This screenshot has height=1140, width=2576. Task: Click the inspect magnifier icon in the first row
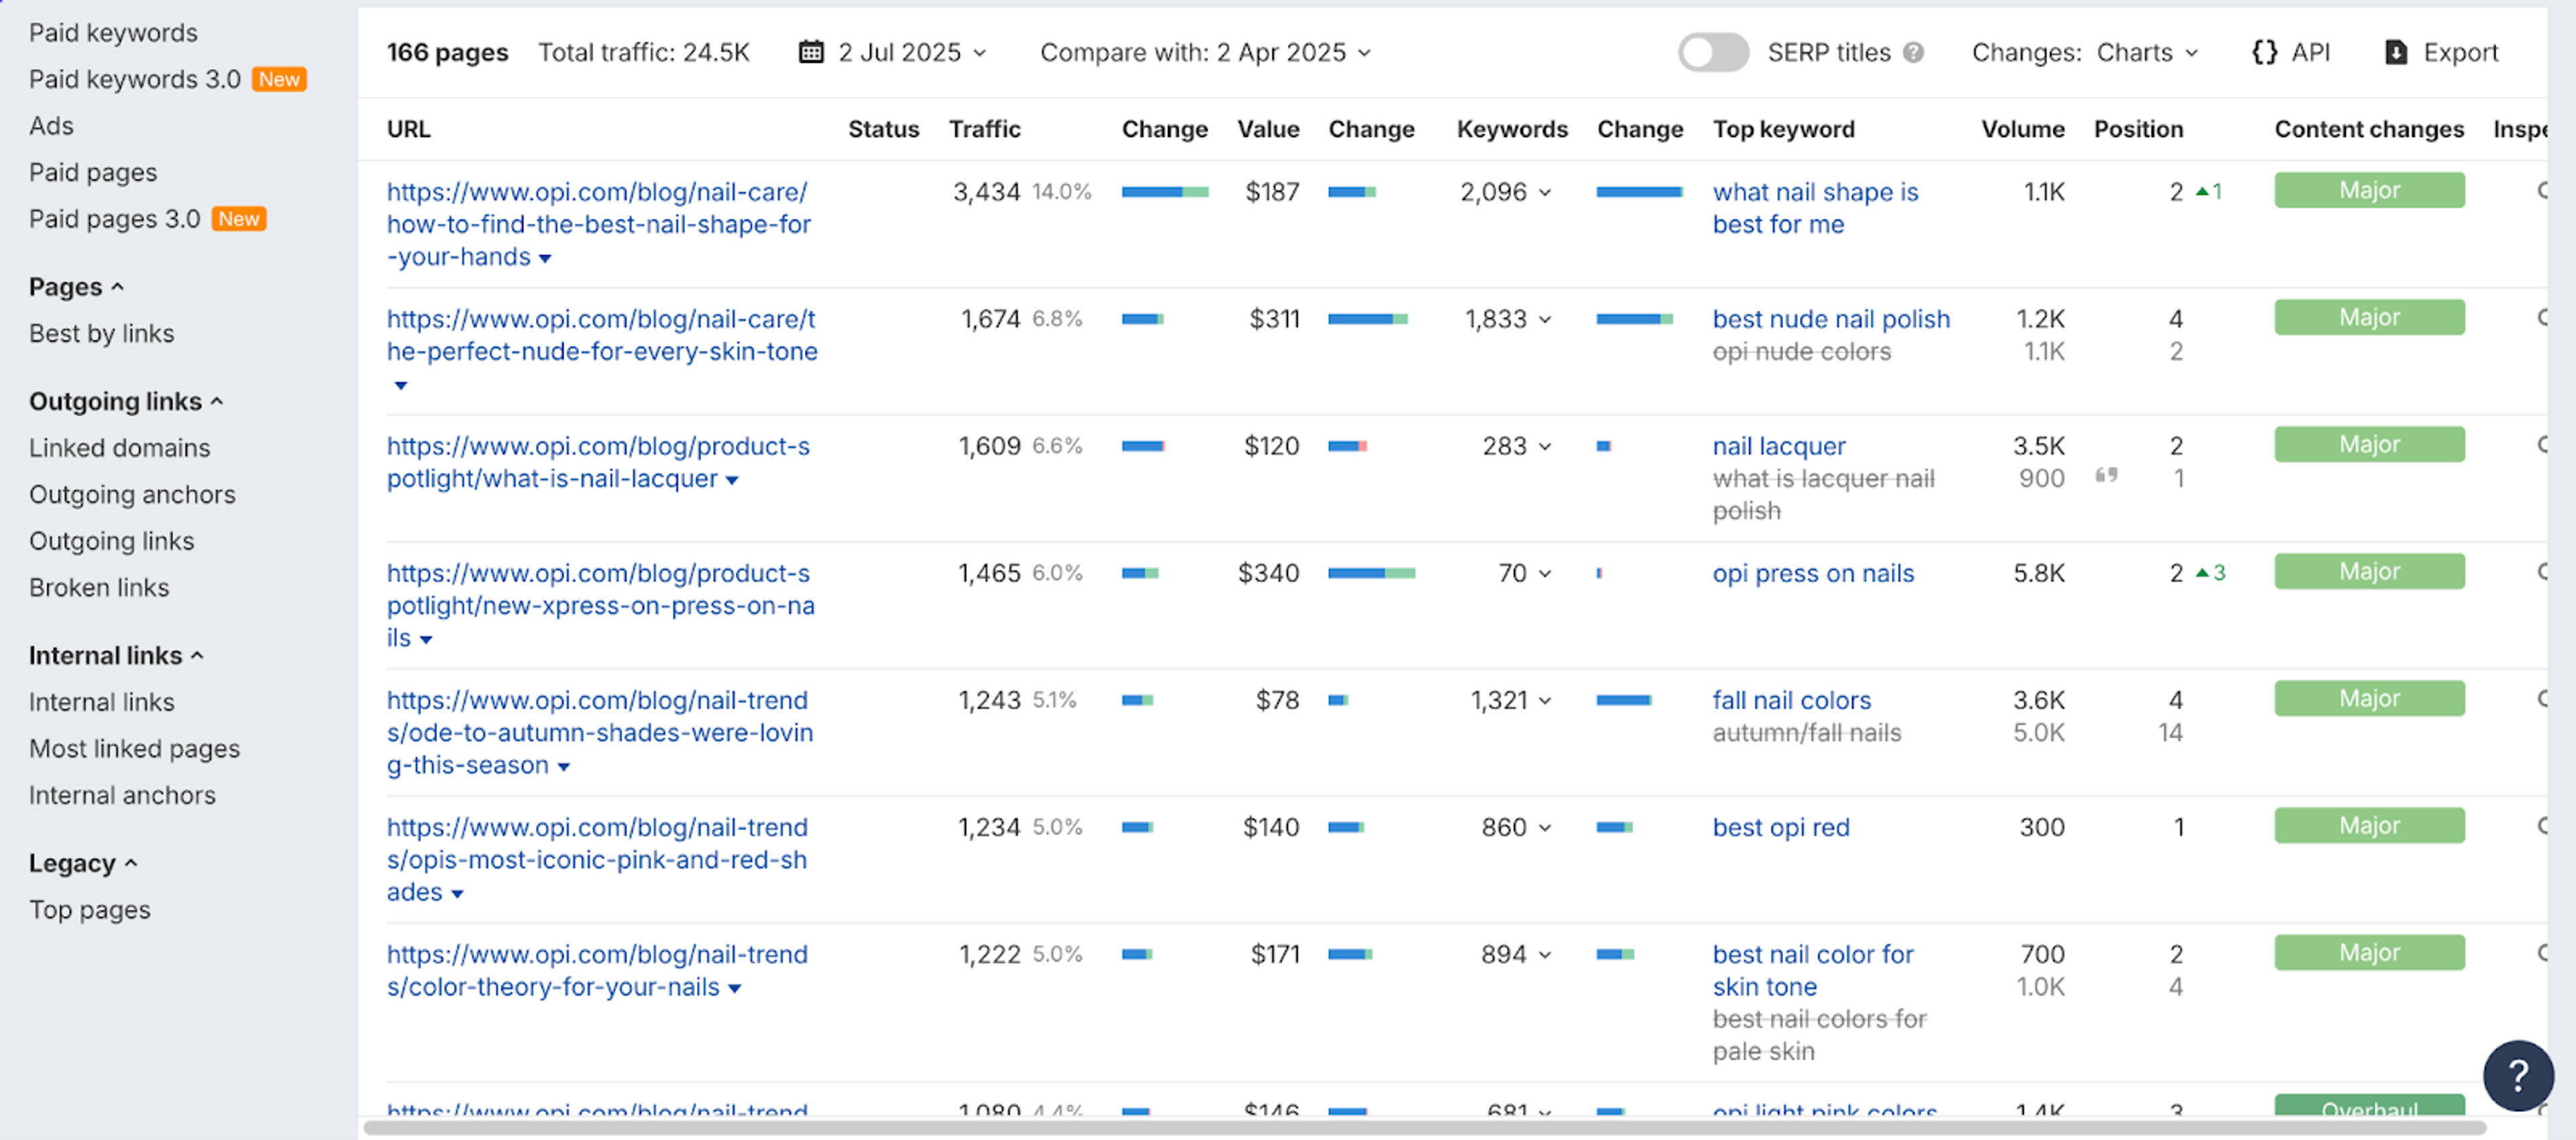2541,190
